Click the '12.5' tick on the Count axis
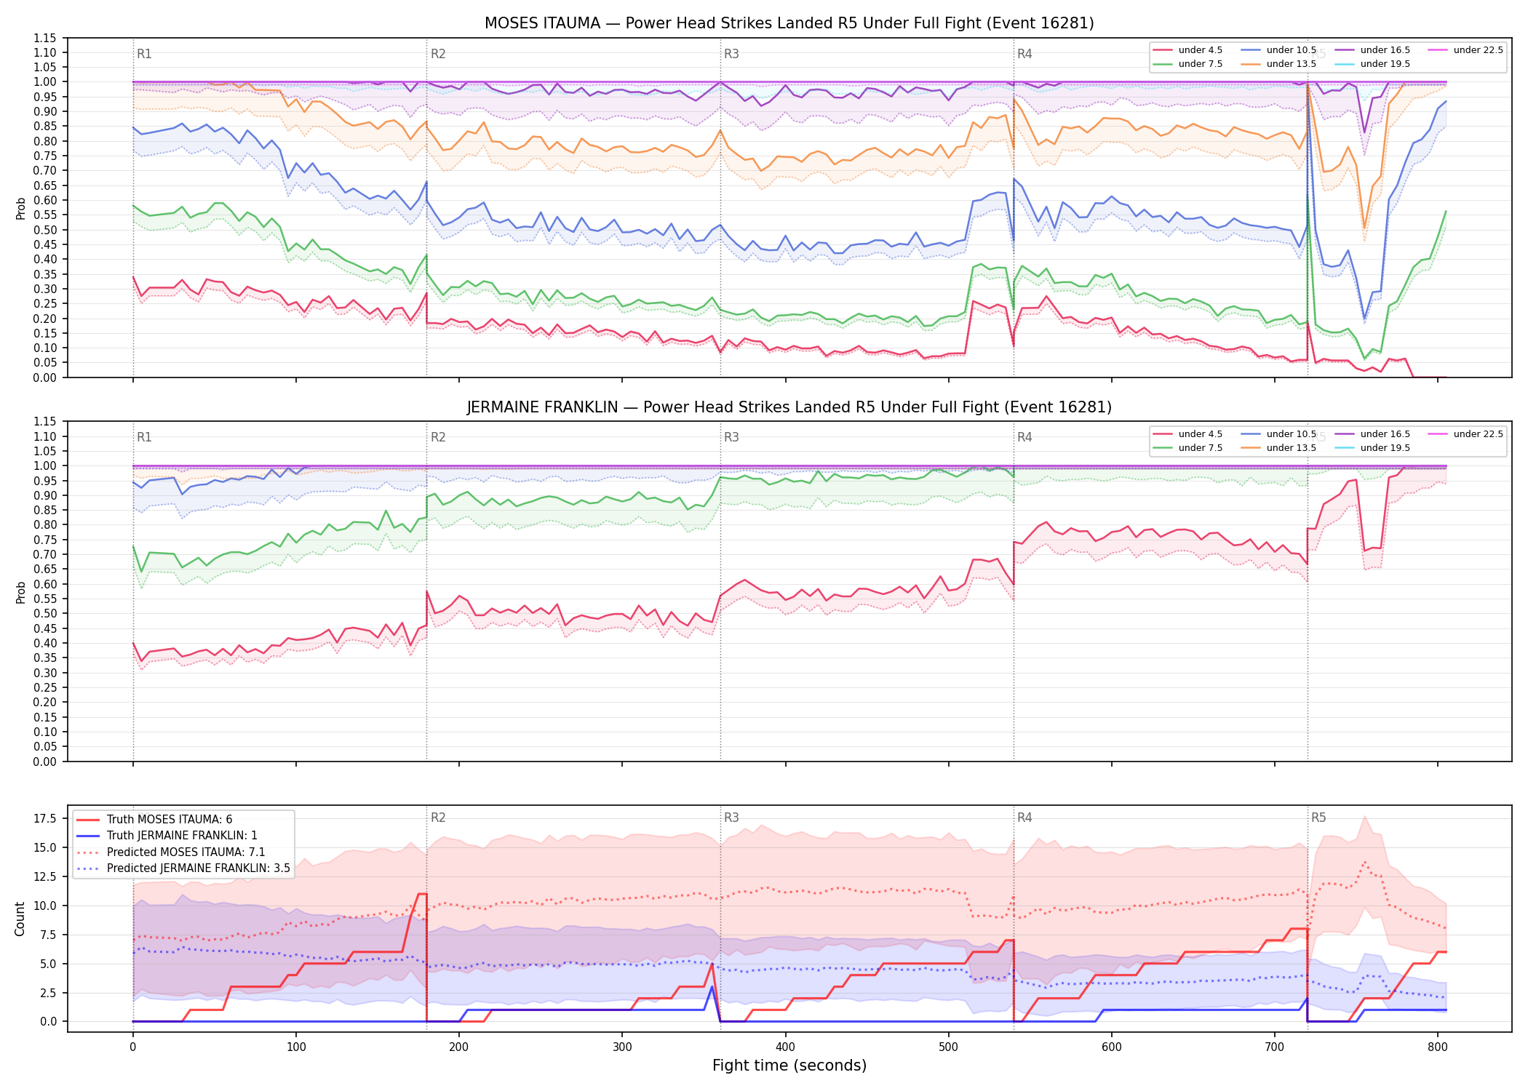The width and height of the screenshot is (1528, 1091). [x=45, y=876]
